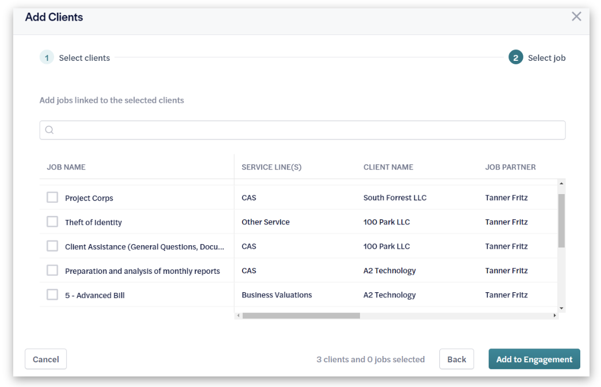Select step 2 Select job

tap(537, 57)
